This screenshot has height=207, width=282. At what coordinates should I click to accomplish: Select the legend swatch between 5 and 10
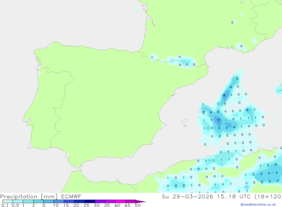pyautogui.click(x=49, y=201)
